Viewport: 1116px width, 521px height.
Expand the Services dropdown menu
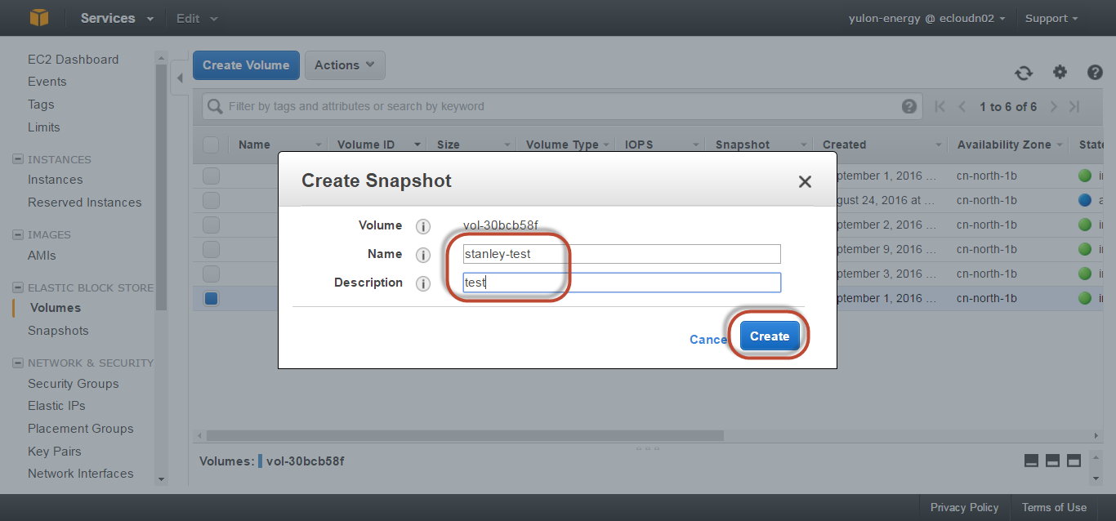click(x=117, y=18)
